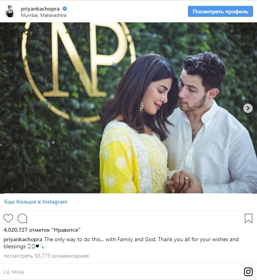Click the blue verified badge
This screenshot has width=257, height=280.
tap(65, 9)
